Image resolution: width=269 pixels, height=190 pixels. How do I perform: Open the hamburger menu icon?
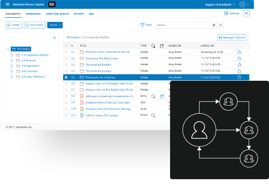pos(7,4)
